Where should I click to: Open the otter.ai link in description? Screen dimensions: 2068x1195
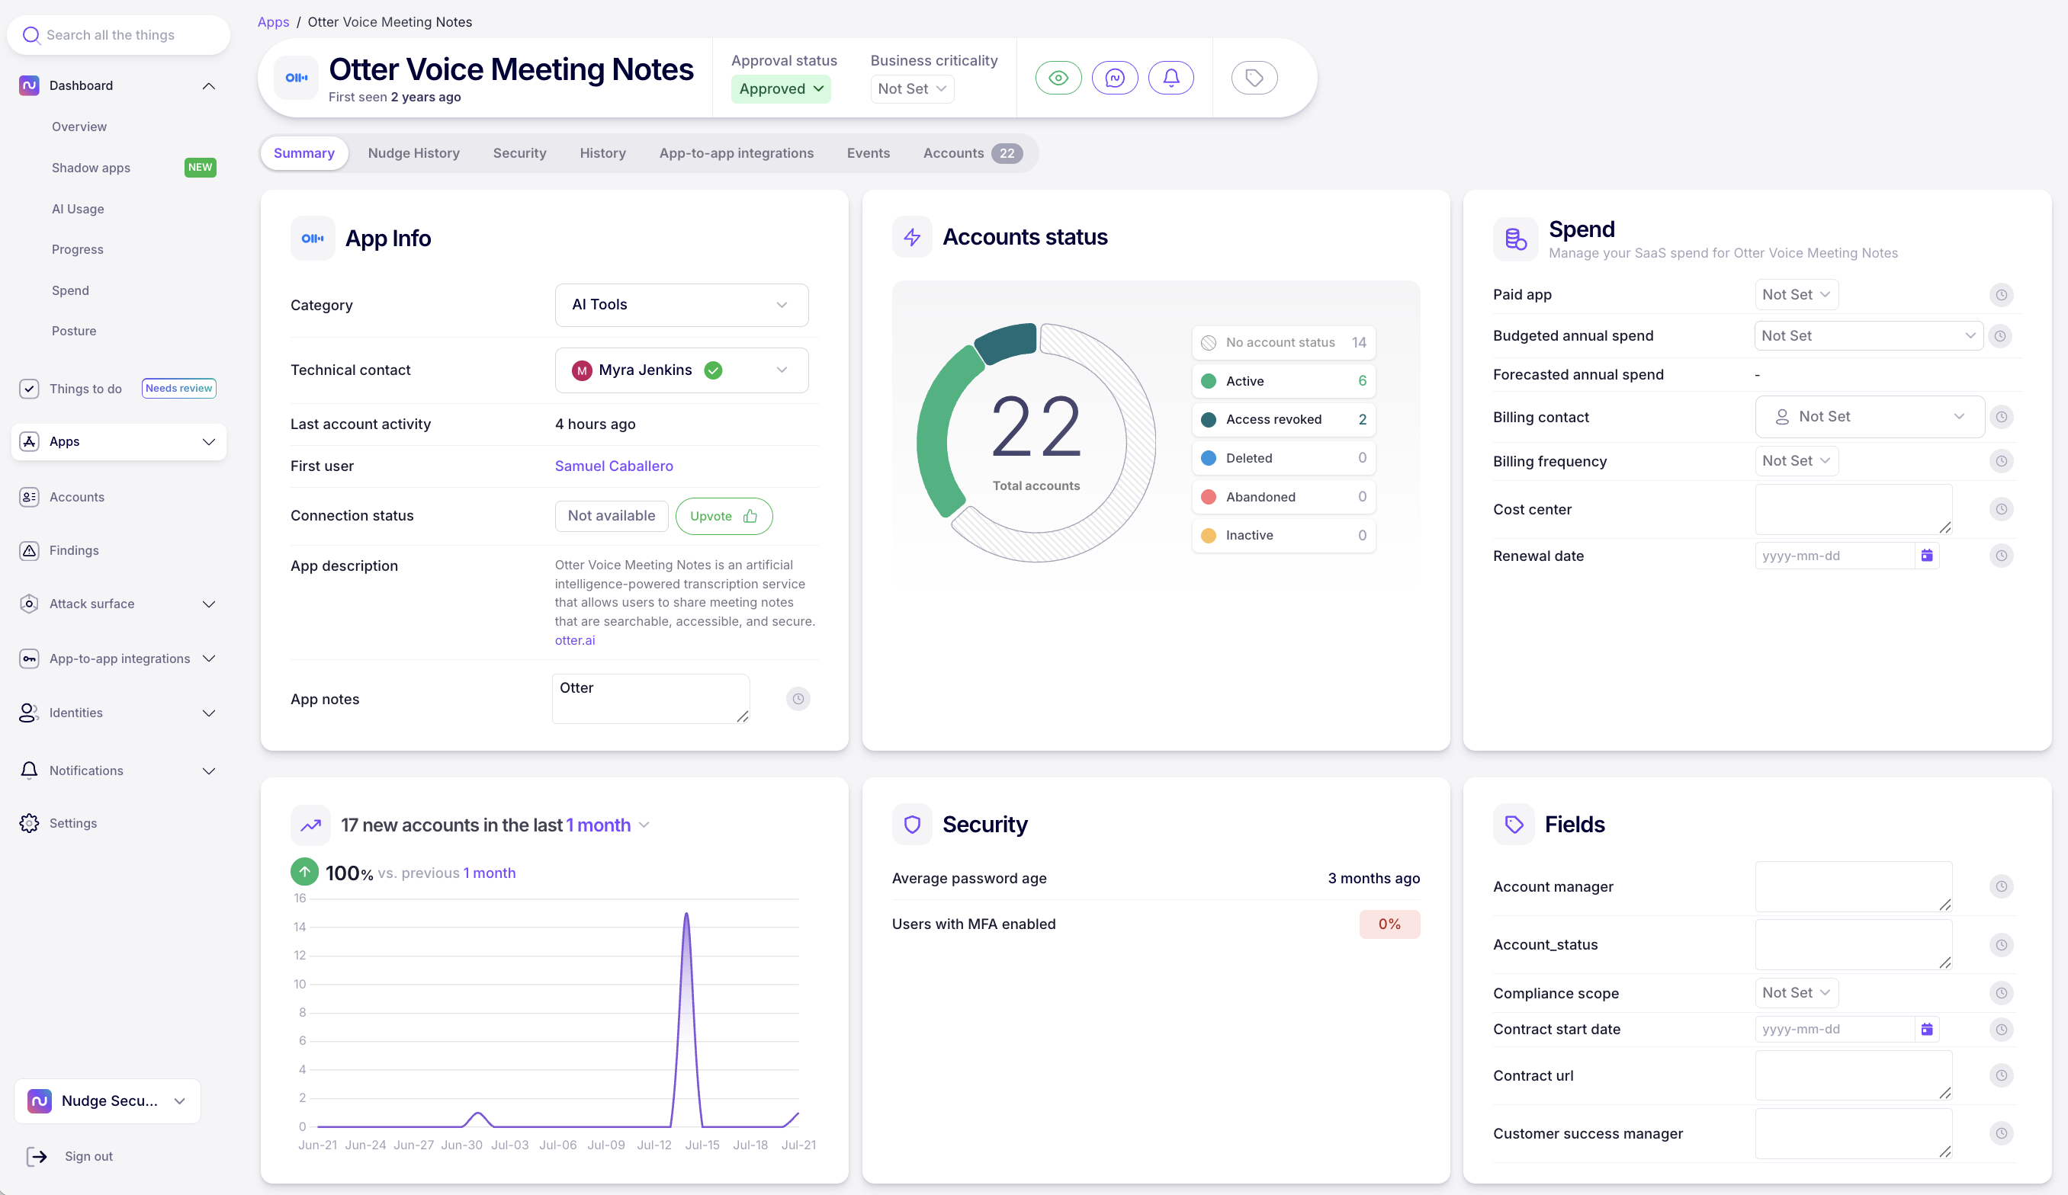[x=574, y=639]
